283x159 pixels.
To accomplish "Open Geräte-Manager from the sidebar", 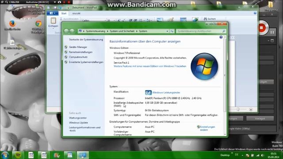I will [78, 47].
